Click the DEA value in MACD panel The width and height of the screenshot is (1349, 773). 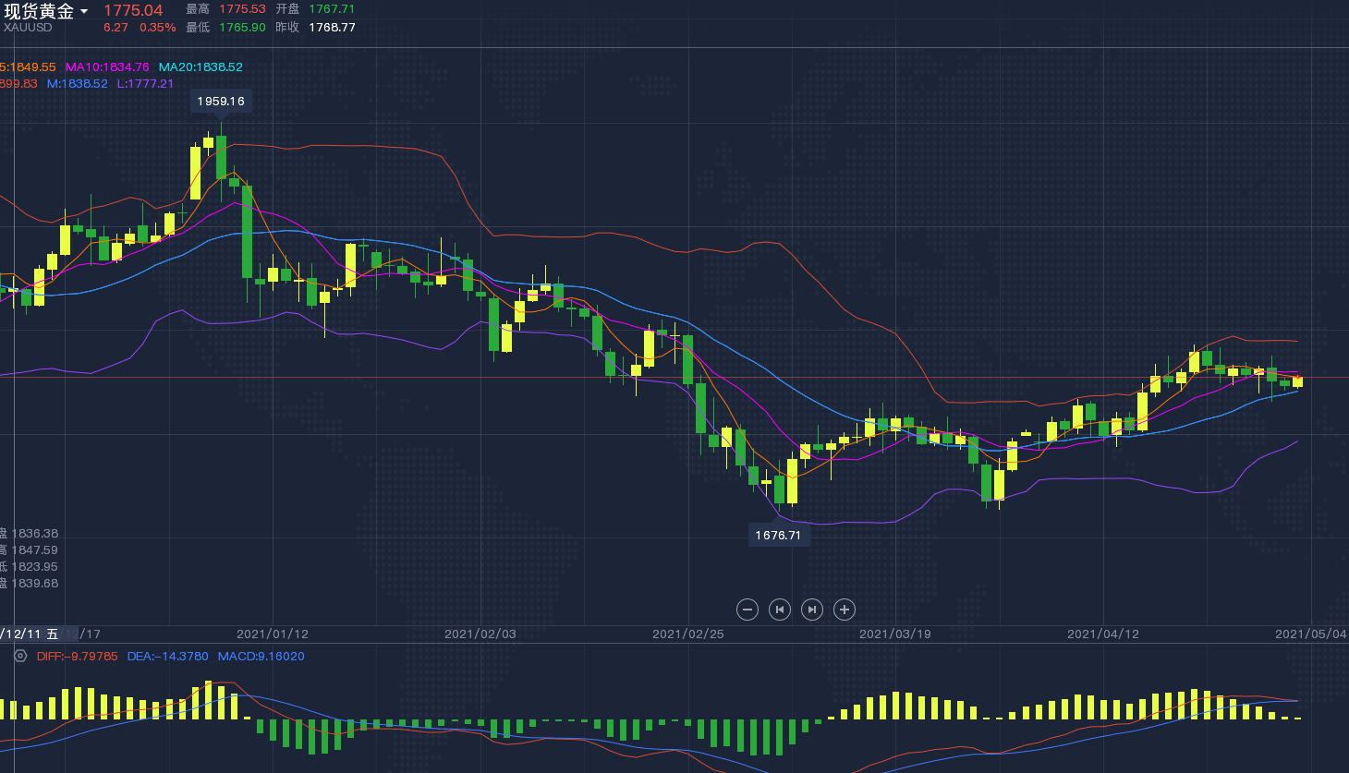tap(167, 657)
